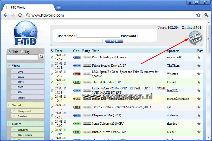Click the Username input field
Screen dimensions: 212x141
pyautogui.click(x=98, y=36)
